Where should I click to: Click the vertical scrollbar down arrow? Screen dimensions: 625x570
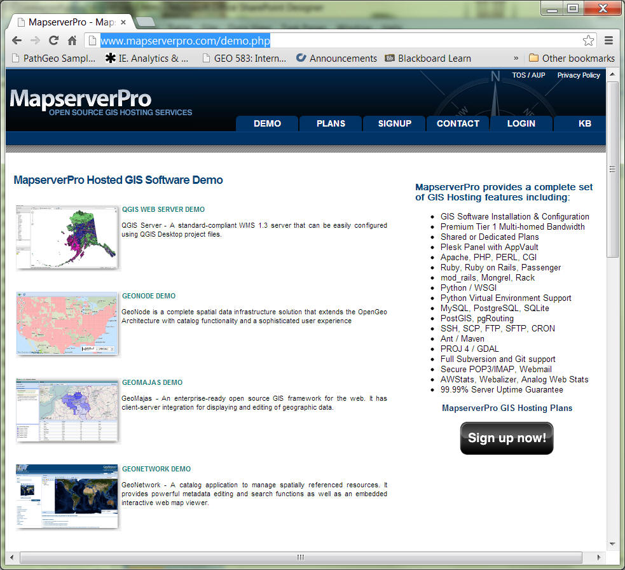coord(613,544)
